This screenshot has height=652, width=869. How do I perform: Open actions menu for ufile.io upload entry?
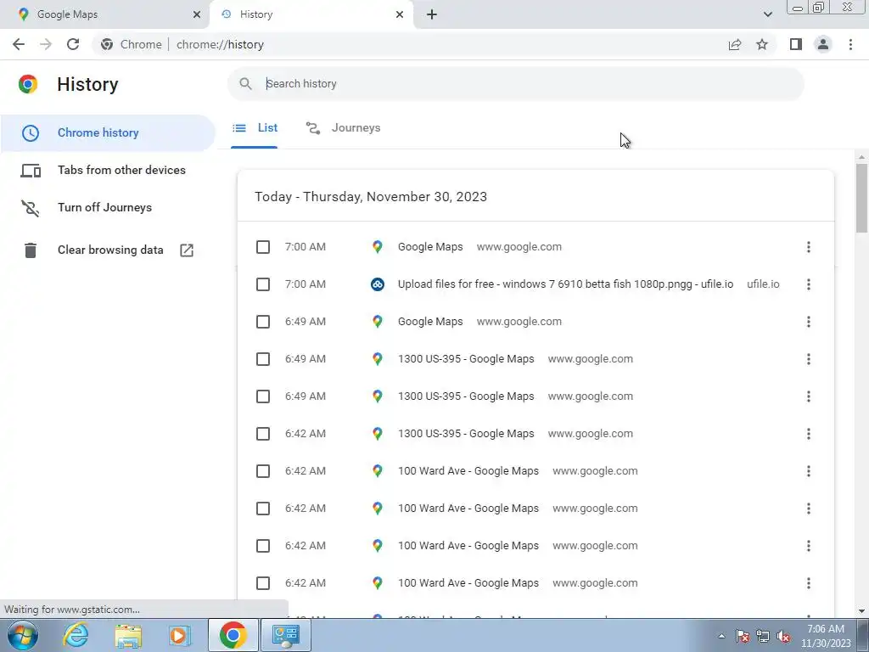[x=809, y=284]
